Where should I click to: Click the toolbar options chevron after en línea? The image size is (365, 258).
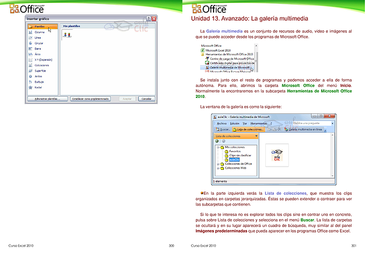tap(325, 130)
